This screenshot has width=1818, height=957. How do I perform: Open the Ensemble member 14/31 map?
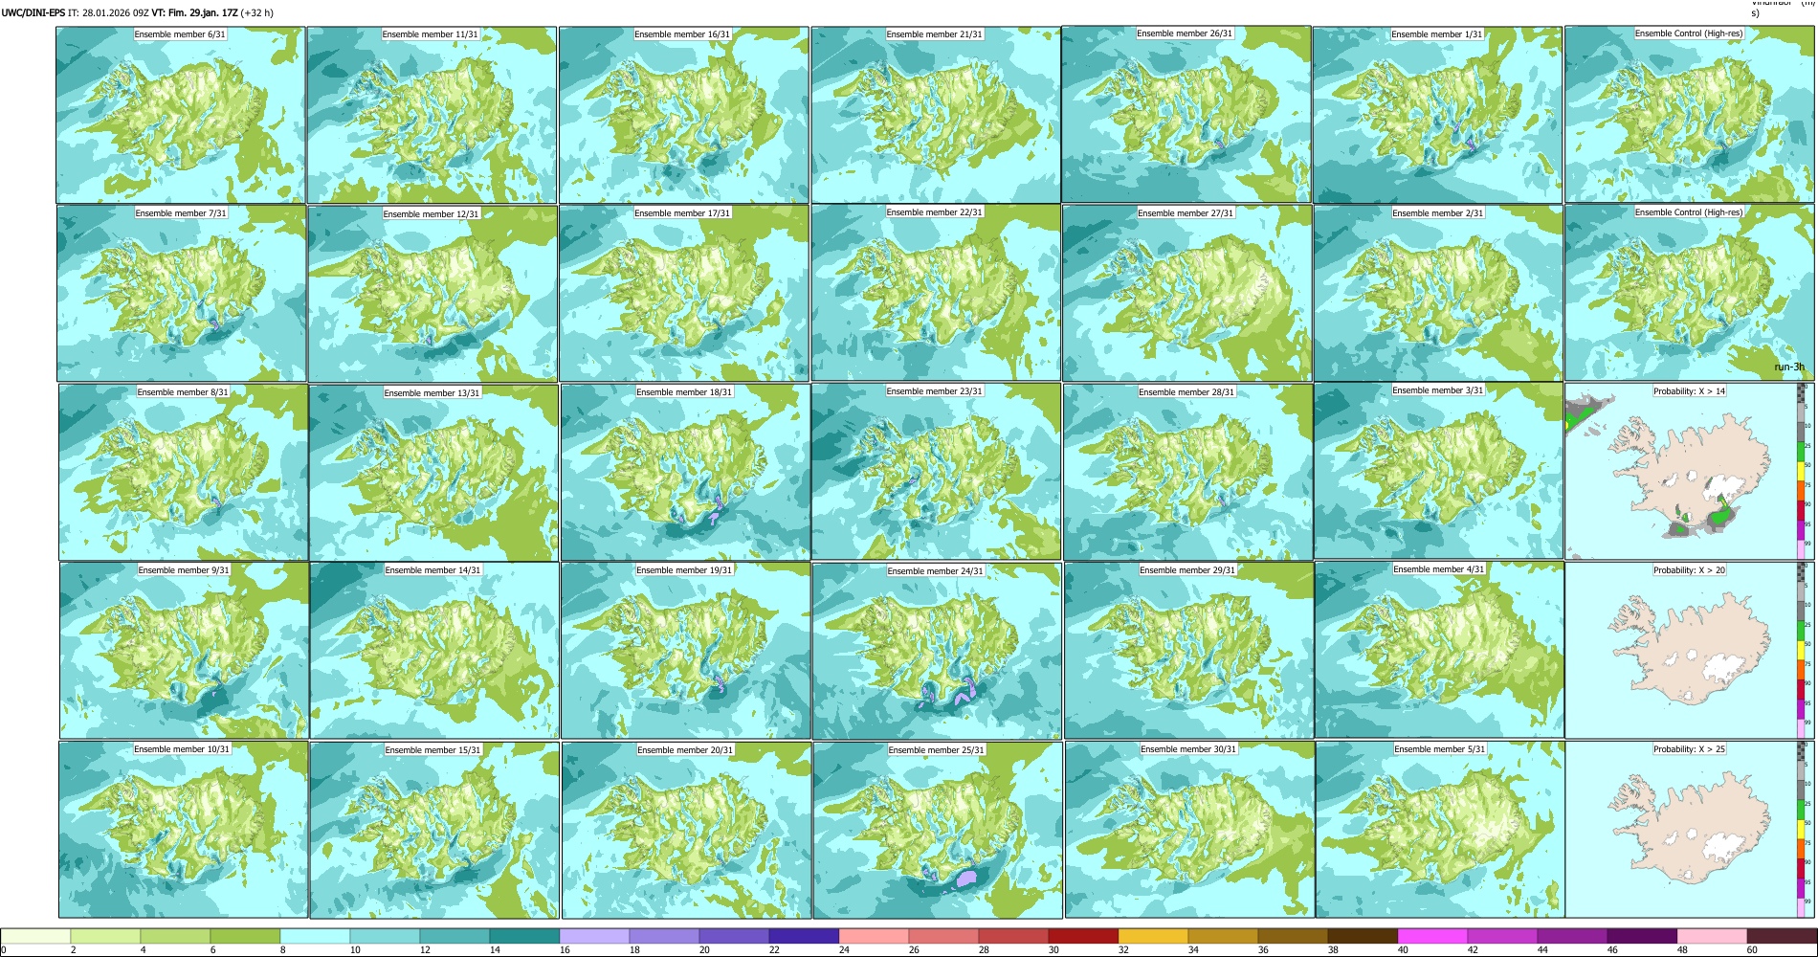pyautogui.click(x=434, y=650)
